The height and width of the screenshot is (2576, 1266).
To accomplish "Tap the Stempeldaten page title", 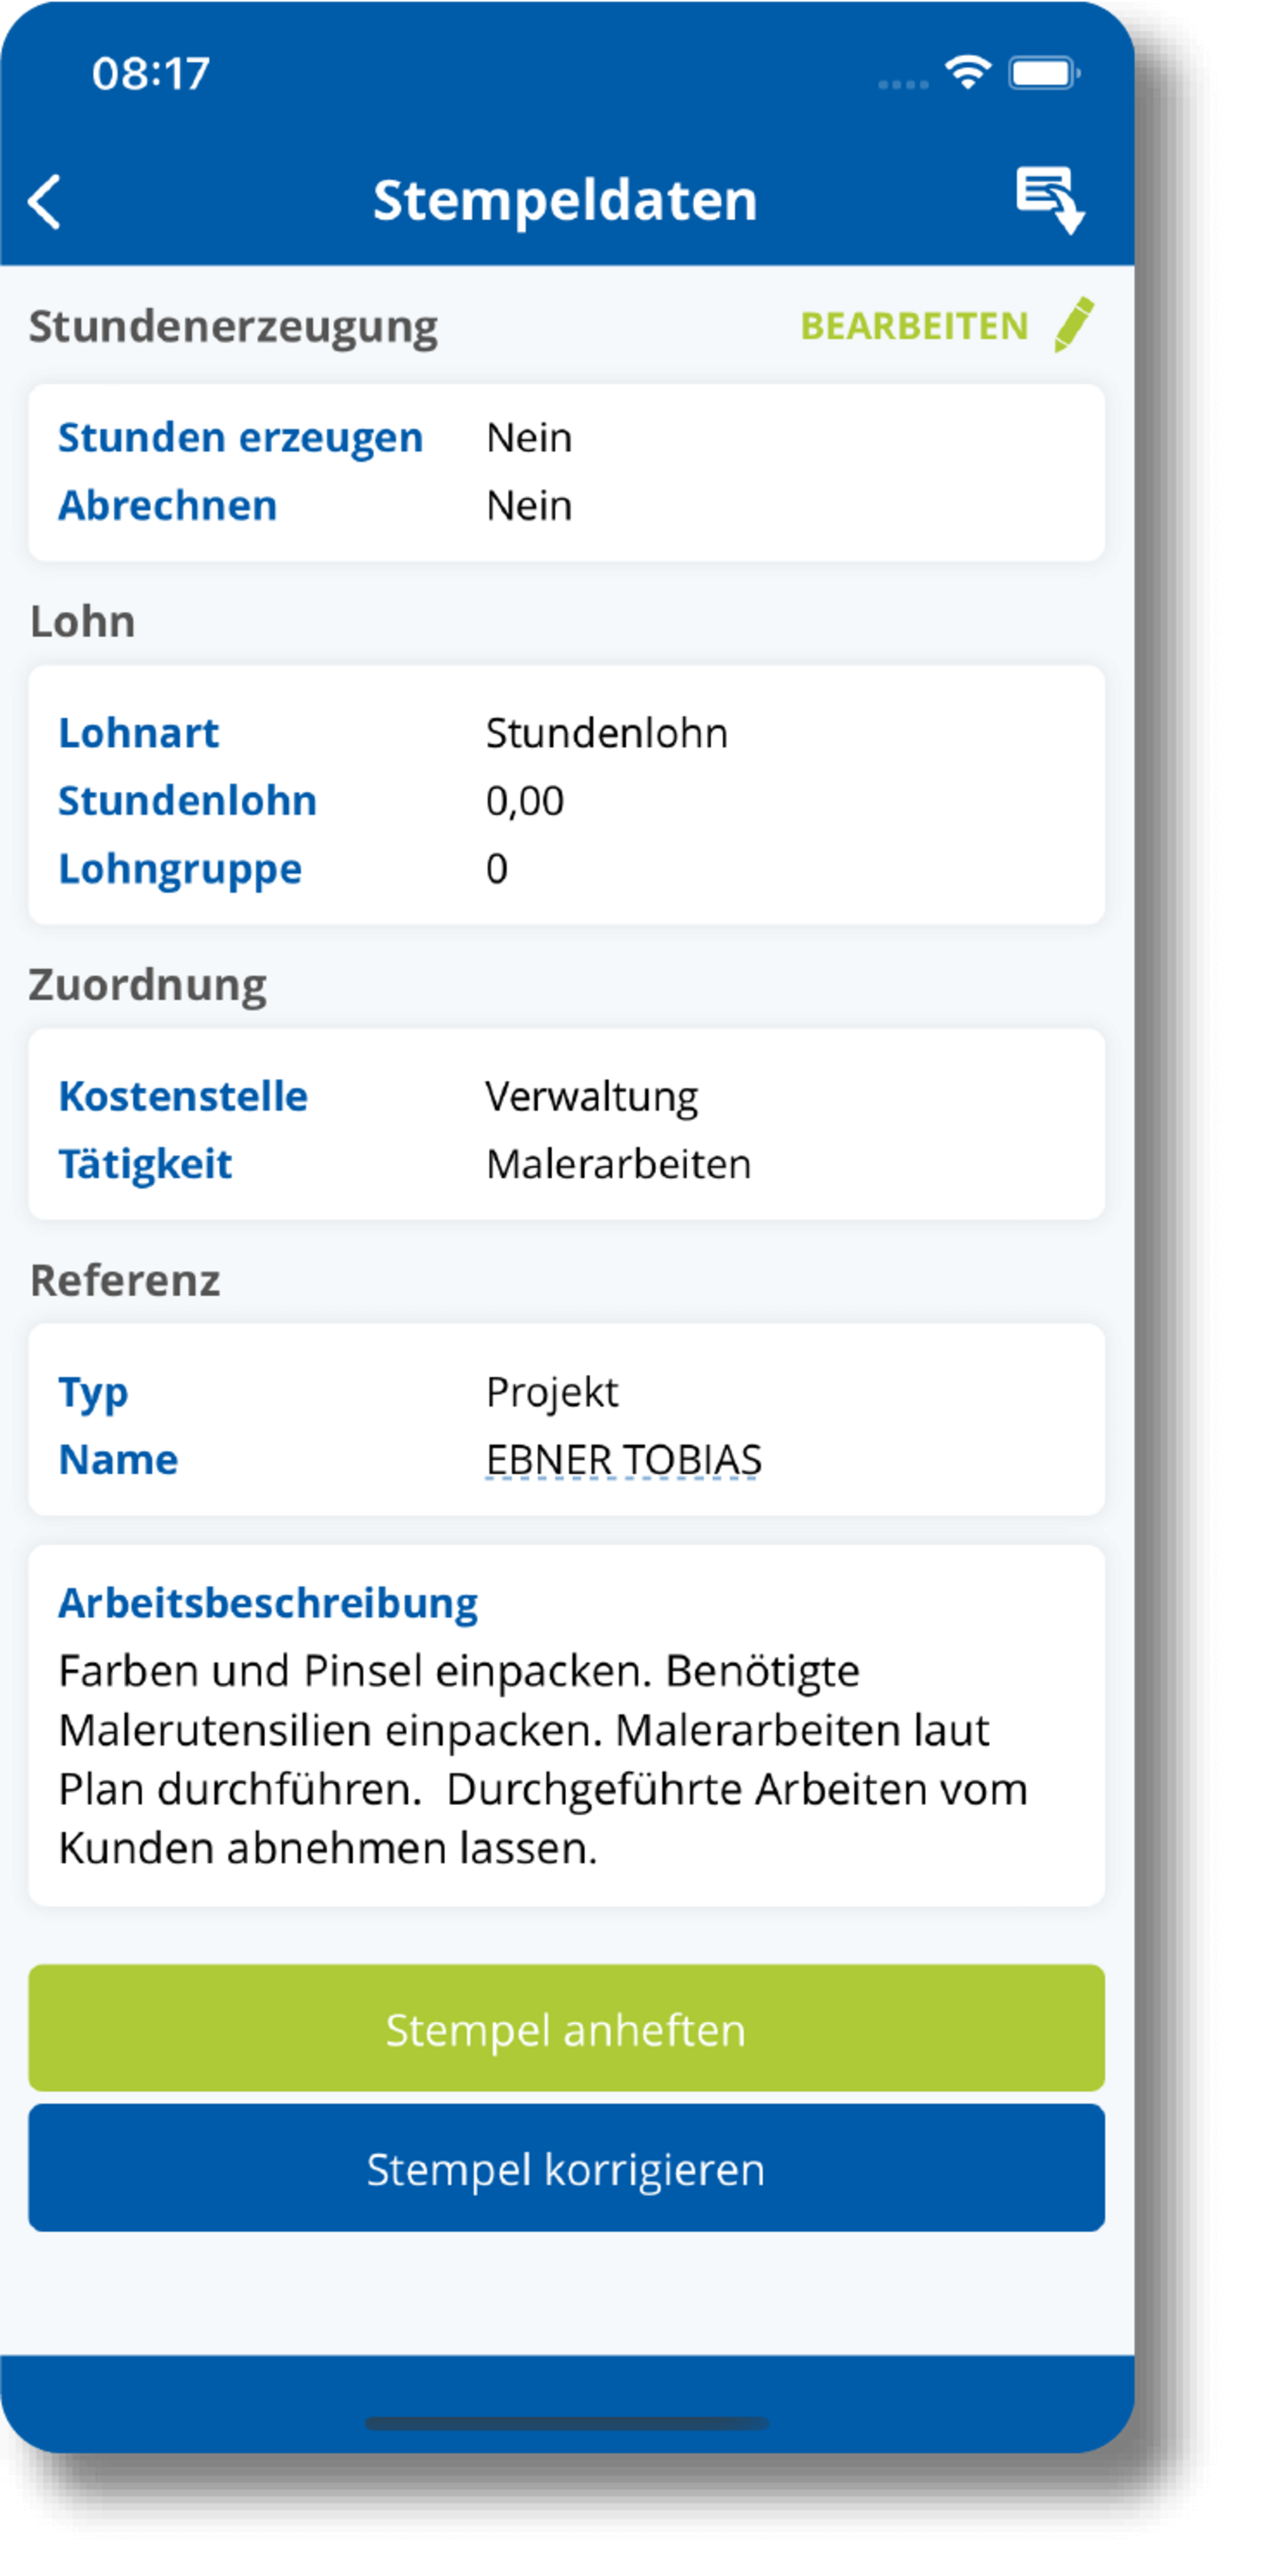I will click(565, 200).
